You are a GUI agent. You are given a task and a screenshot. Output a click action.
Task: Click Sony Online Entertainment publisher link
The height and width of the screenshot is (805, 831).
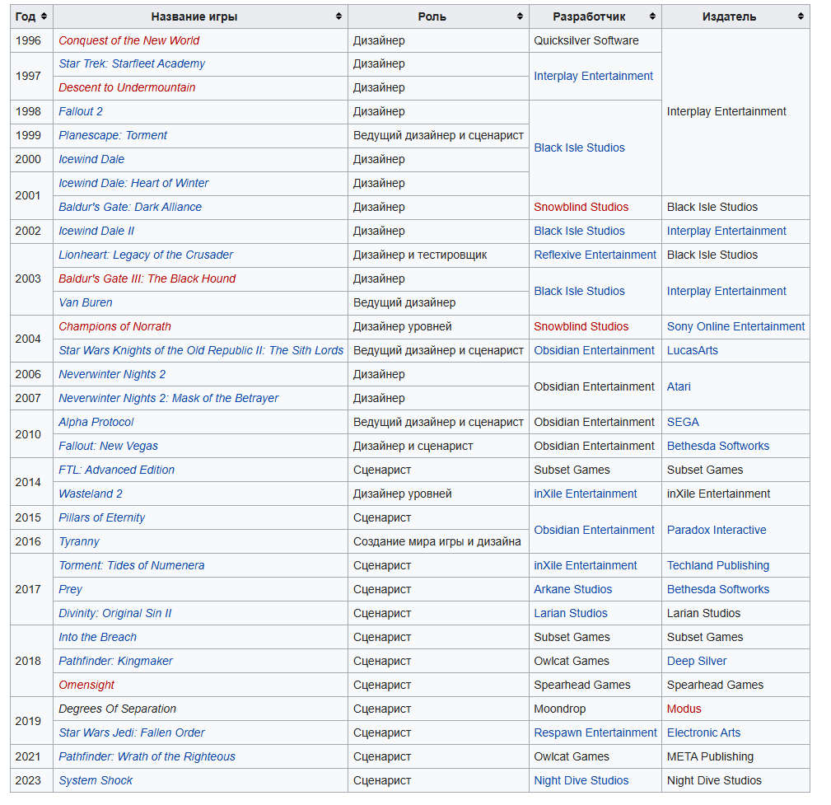735,326
